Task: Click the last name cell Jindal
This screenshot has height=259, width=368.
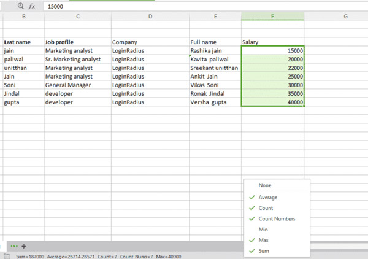Action: (23, 94)
